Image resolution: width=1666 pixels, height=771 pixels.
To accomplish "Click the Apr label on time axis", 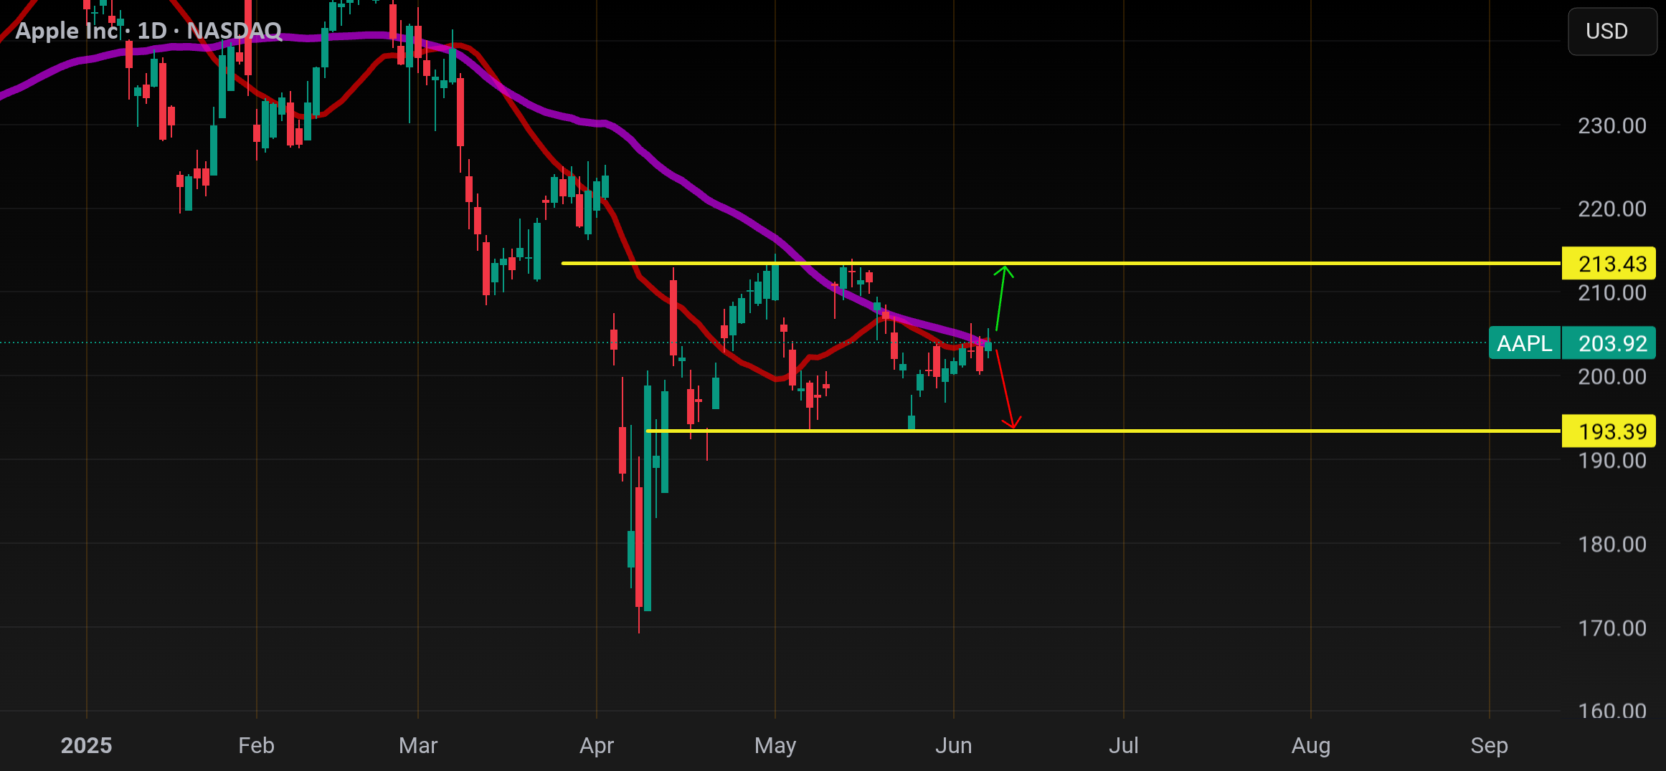I will tap(597, 745).
